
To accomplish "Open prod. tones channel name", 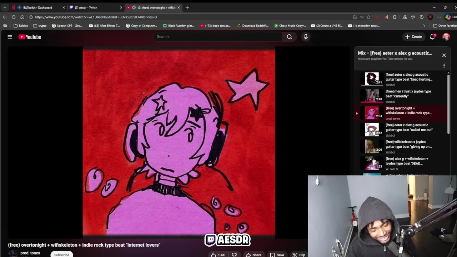I will 30,253.
